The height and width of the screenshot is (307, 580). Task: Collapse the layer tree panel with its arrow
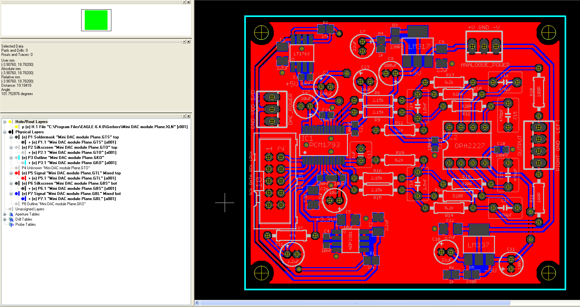[184, 116]
